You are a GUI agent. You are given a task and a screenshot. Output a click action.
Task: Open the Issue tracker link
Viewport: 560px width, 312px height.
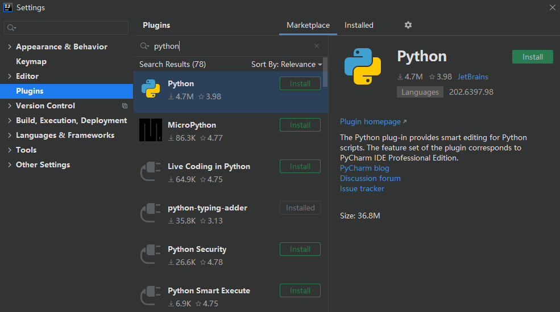362,189
